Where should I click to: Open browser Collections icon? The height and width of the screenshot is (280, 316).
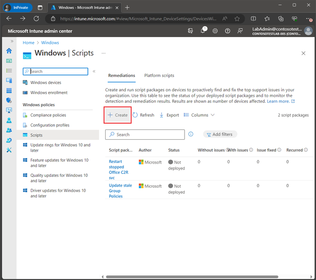281,19
